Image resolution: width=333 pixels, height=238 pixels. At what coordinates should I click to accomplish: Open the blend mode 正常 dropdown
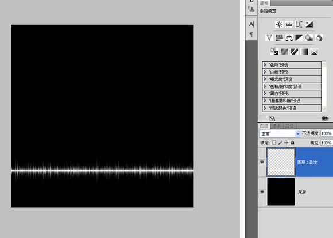click(x=280, y=134)
